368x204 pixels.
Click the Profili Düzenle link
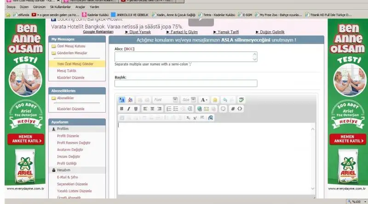coord(68,136)
